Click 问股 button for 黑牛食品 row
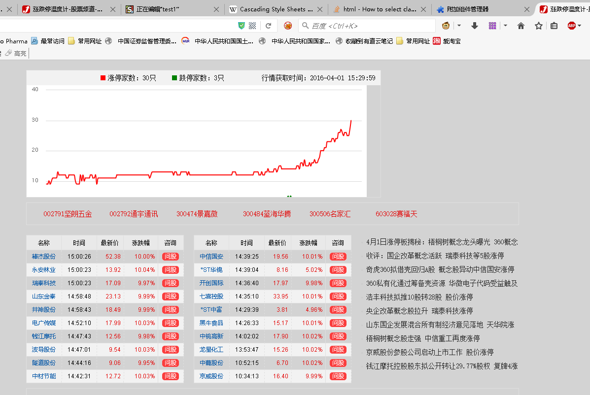The width and height of the screenshot is (590, 395). click(338, 323)
